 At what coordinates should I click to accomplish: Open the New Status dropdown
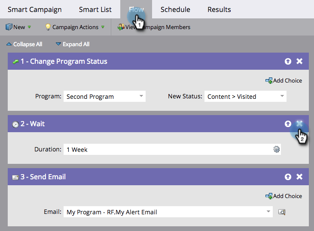click(245, 97)
